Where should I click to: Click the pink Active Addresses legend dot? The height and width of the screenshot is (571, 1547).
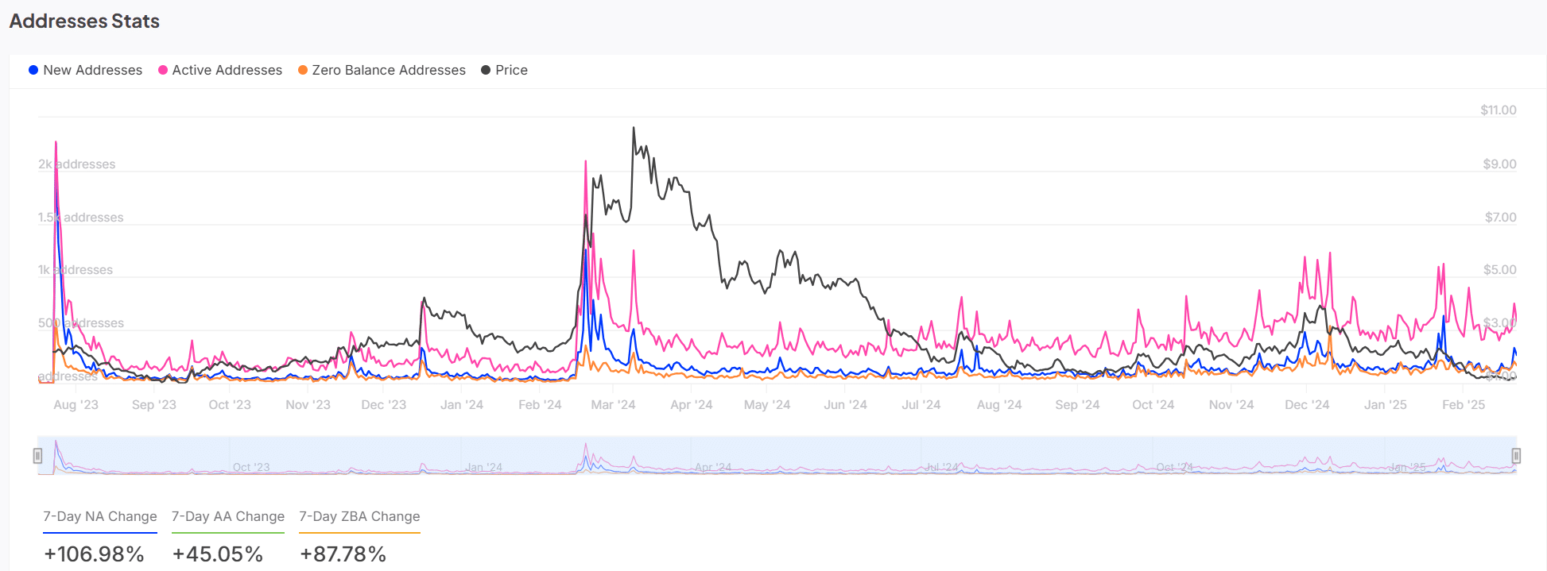pyautogui.click(x=163, y=70)
